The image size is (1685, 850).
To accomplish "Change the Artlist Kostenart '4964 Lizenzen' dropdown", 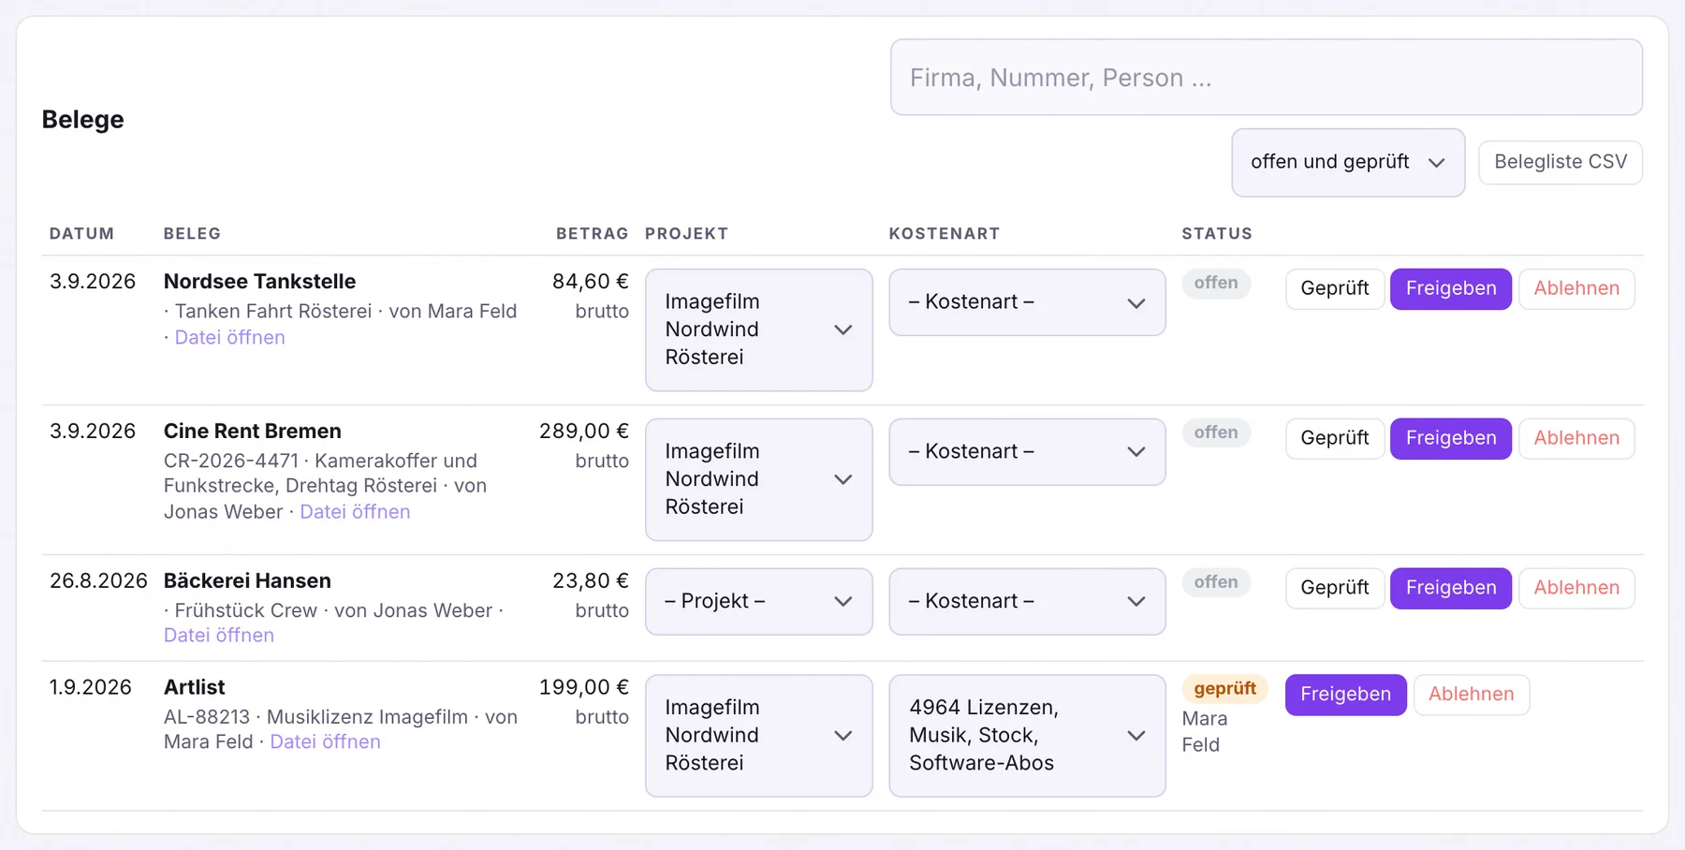I will (x=1027, y=736).
